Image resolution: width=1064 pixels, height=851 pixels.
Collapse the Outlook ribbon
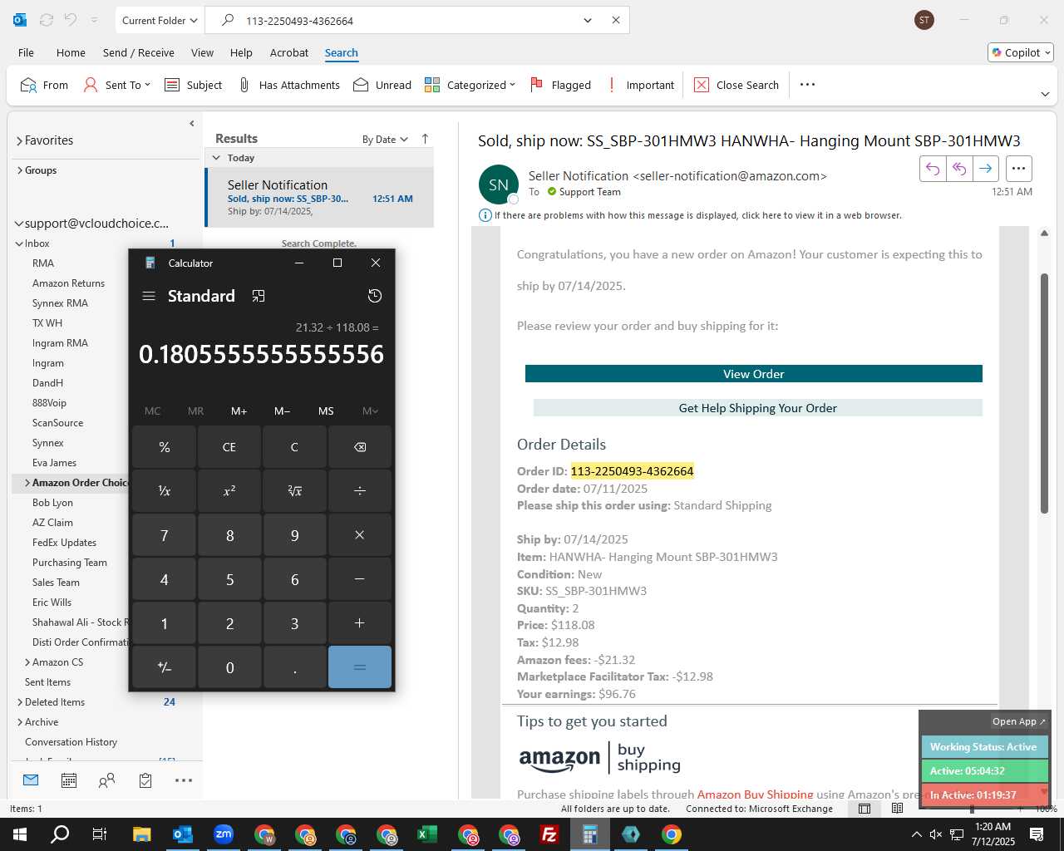point(1045,95)
